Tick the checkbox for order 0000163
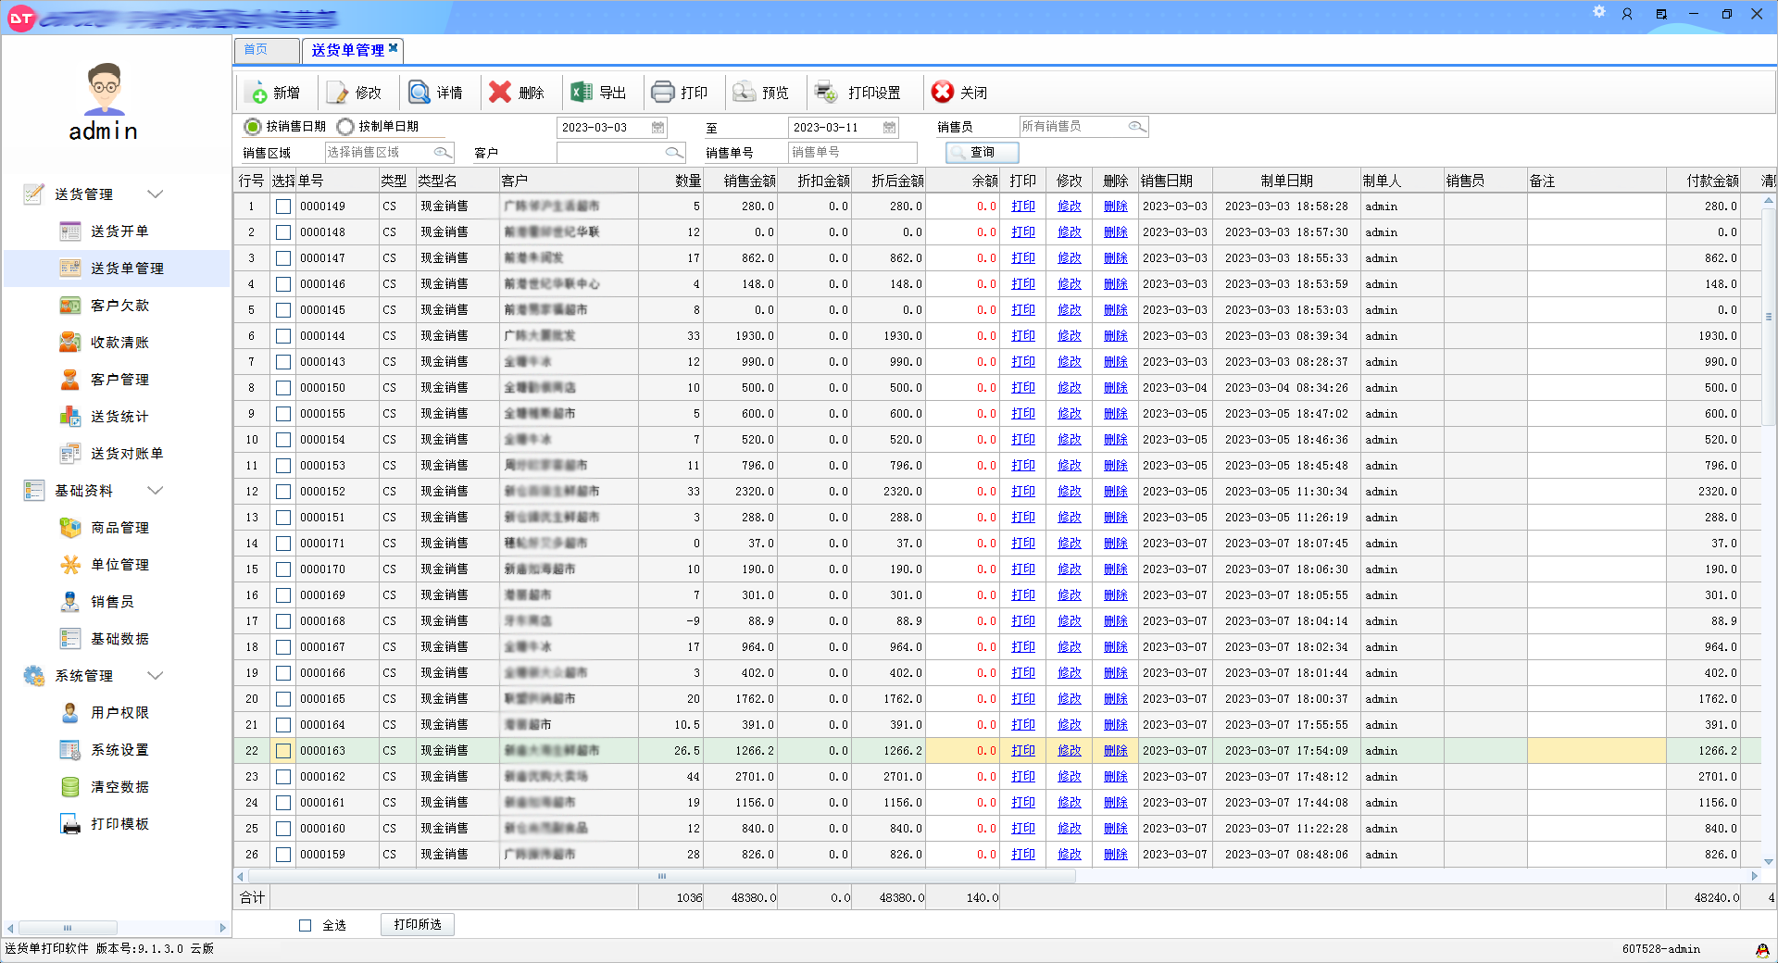1778x963 pixels. pyautogui.click(x=283, y=751)
